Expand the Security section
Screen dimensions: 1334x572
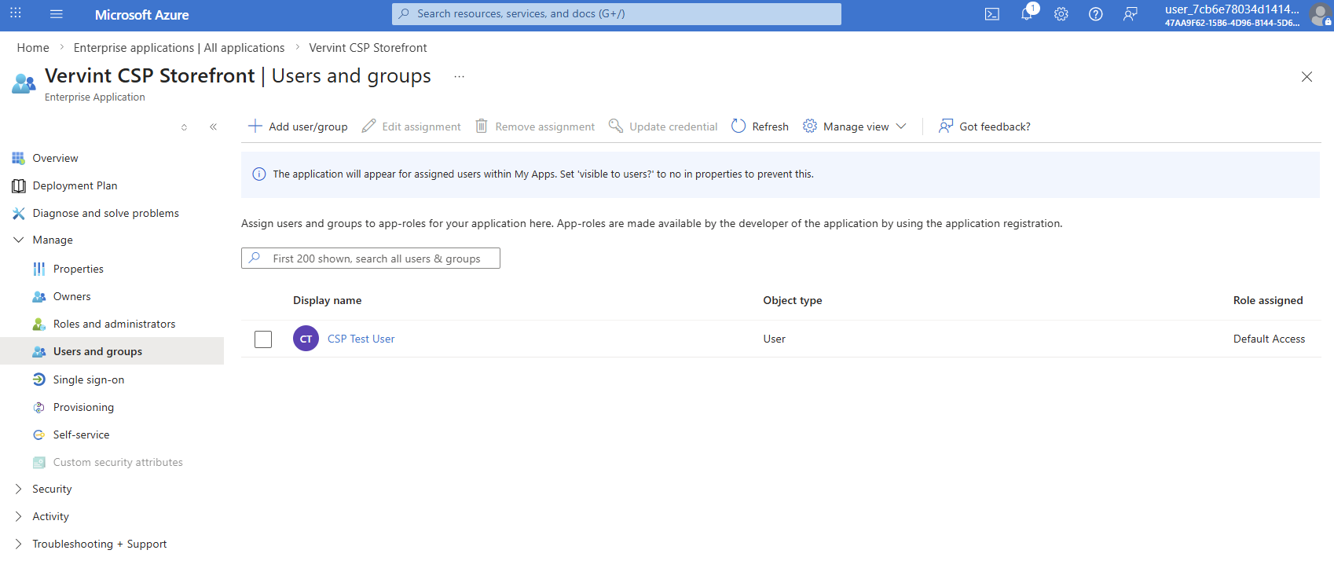click(19, 489)
